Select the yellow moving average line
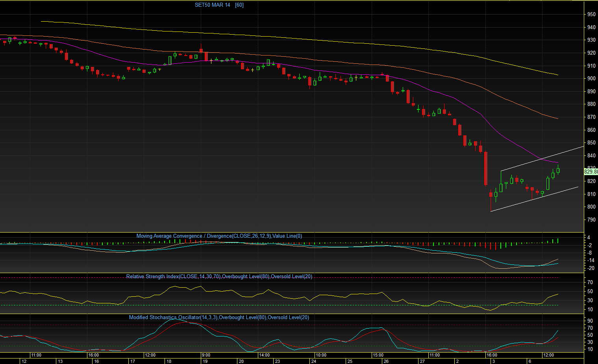 click(x=299, y=39)
